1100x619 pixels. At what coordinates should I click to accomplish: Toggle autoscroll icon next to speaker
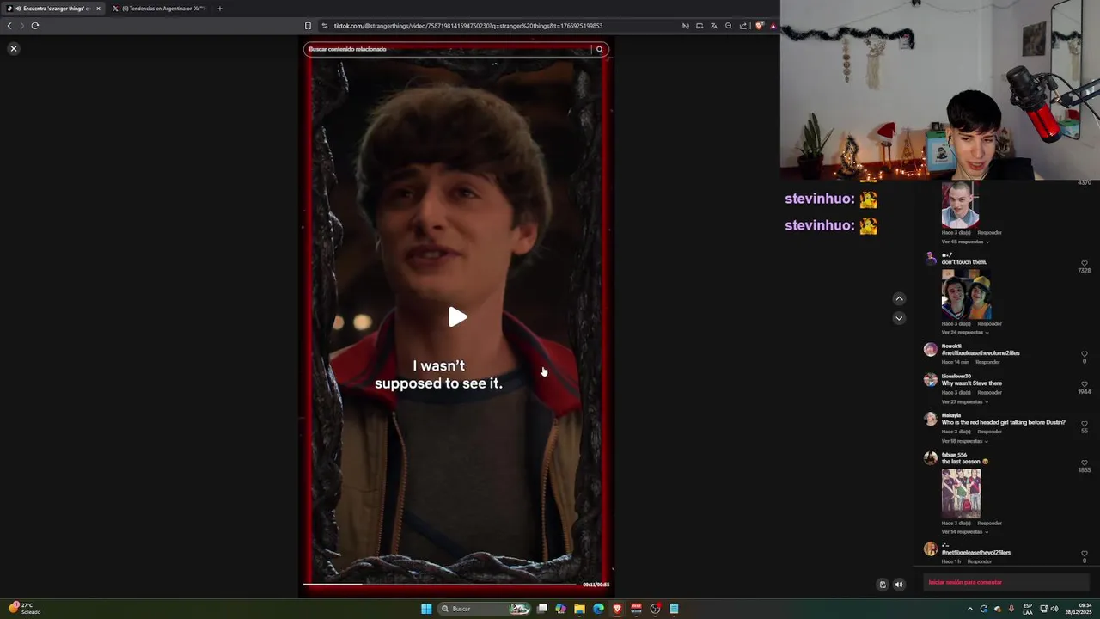tap(883, 585)
